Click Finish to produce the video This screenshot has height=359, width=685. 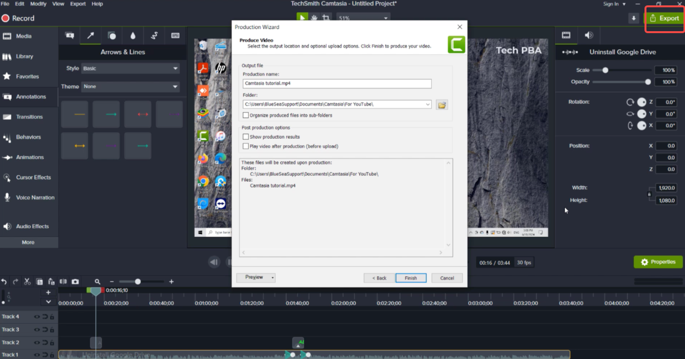(411, 278)
